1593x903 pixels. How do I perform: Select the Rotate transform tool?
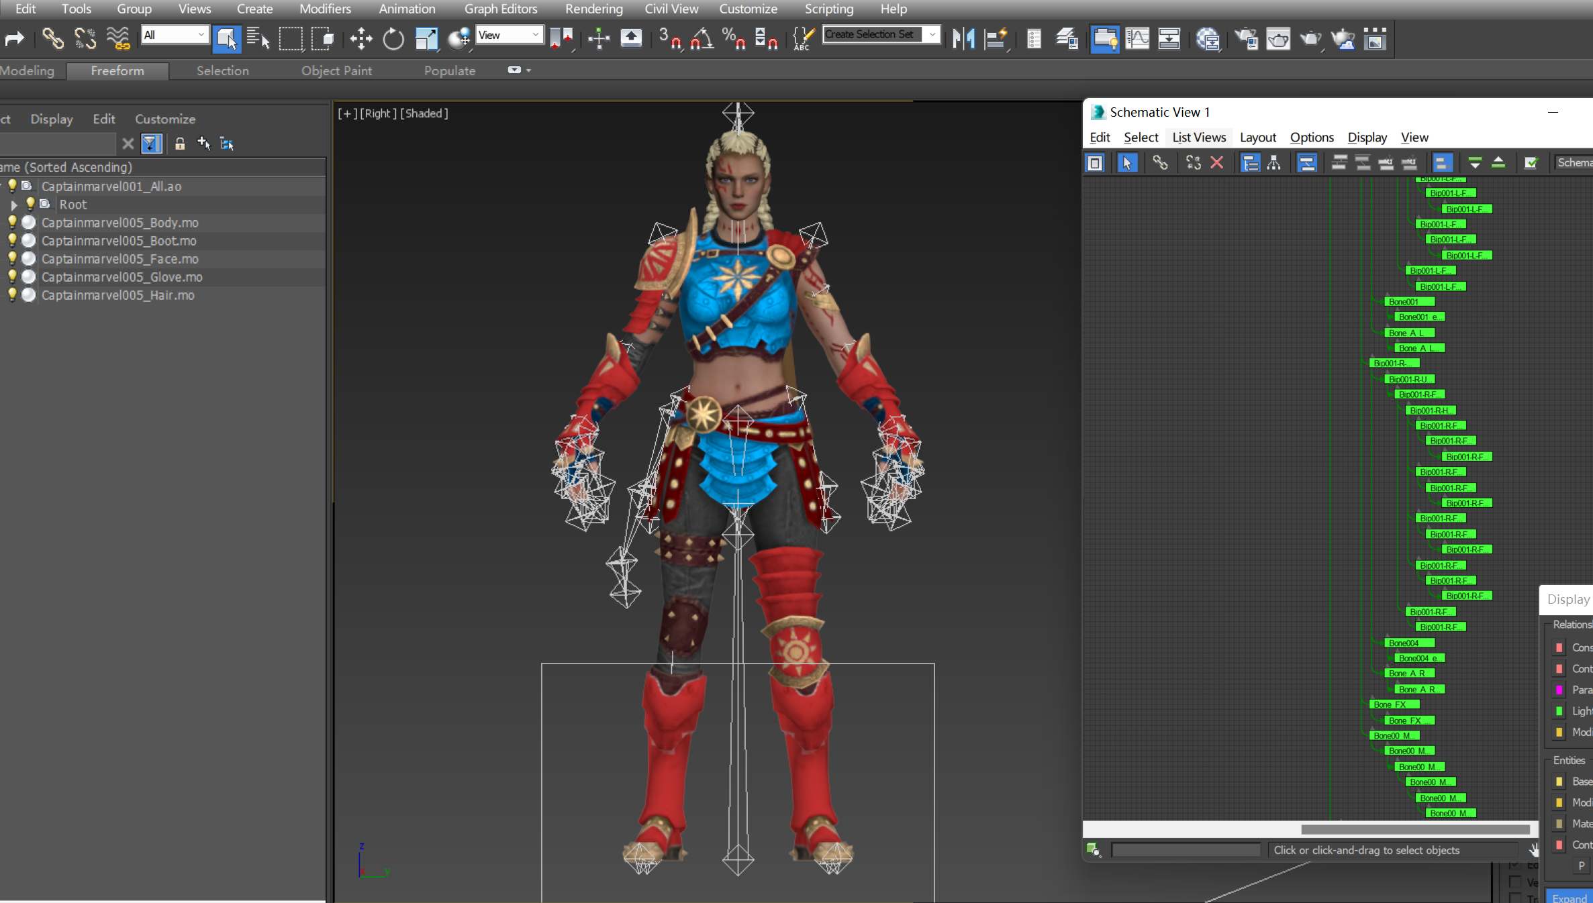click(x=393, y=38)
